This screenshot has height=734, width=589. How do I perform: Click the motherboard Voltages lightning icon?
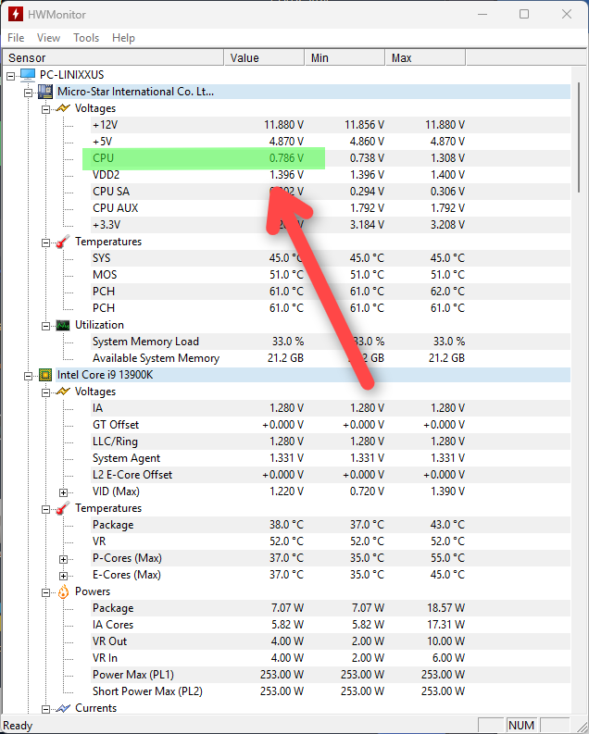[63, 108]
